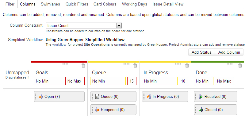Click the Queue column trash icon
This screenshot has width=245, height=116.
135,65
